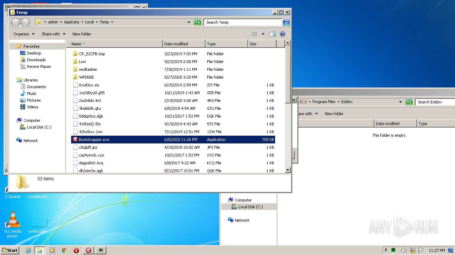Click the Search Temp input field
This screenshot has width=455, height=255.
243,22
